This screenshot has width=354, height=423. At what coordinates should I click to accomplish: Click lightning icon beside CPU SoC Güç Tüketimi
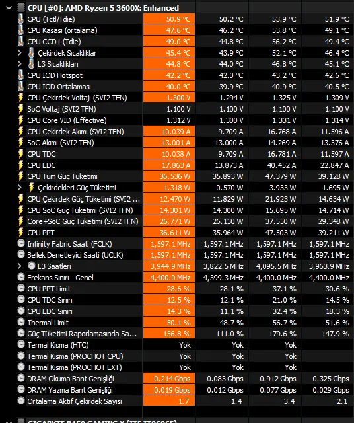[x=20, y=210]
